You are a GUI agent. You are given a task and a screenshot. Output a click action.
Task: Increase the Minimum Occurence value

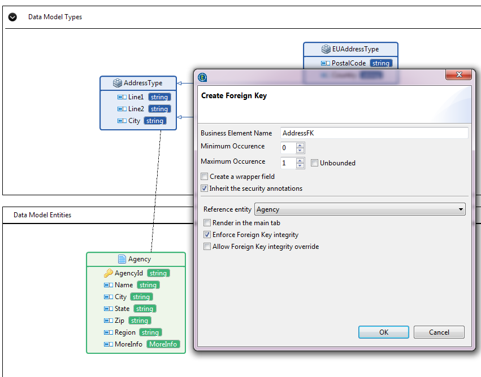pos(300,145)
